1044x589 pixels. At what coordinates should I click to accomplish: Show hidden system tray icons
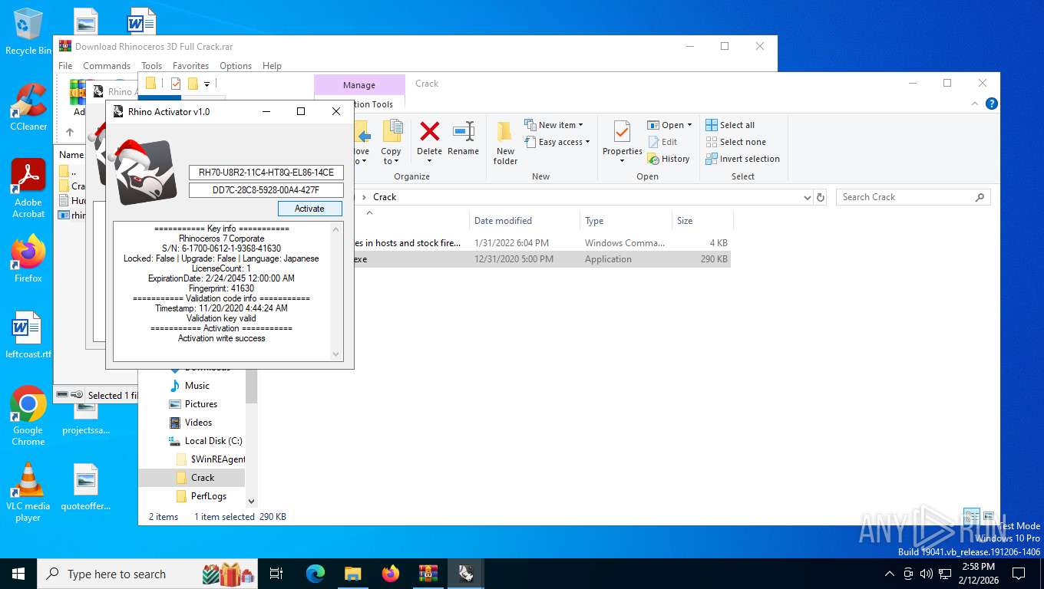(890, 573)
